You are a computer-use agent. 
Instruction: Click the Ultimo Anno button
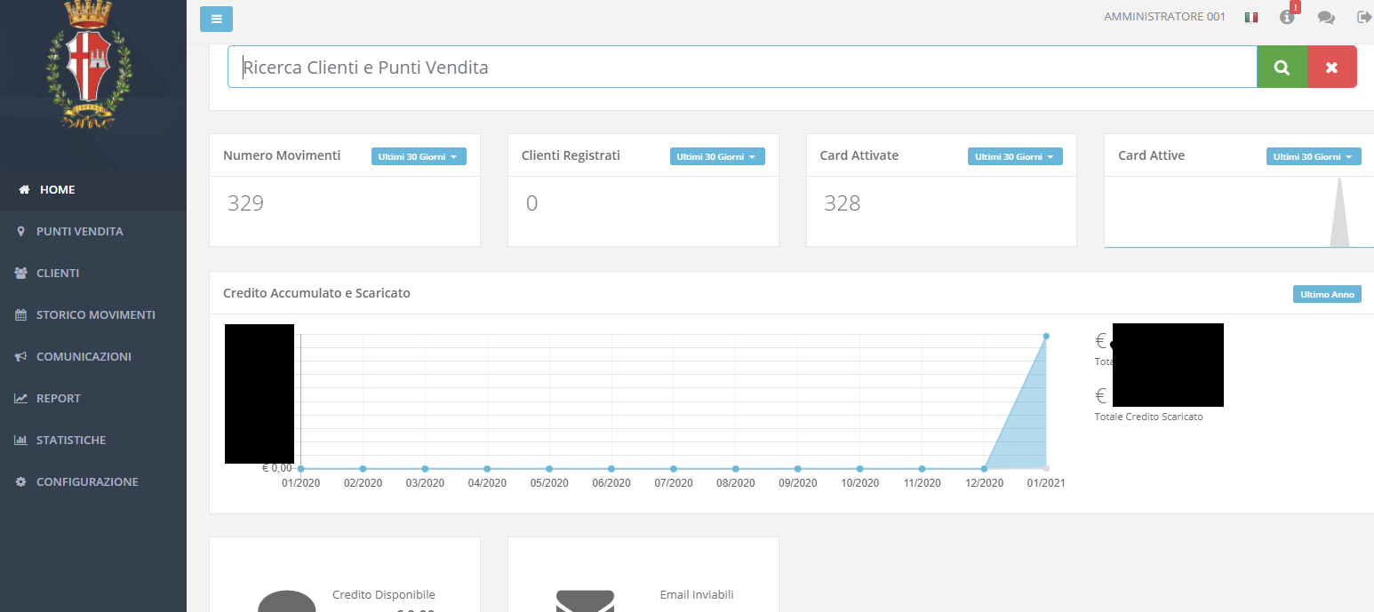click(x=1326, y=294)
